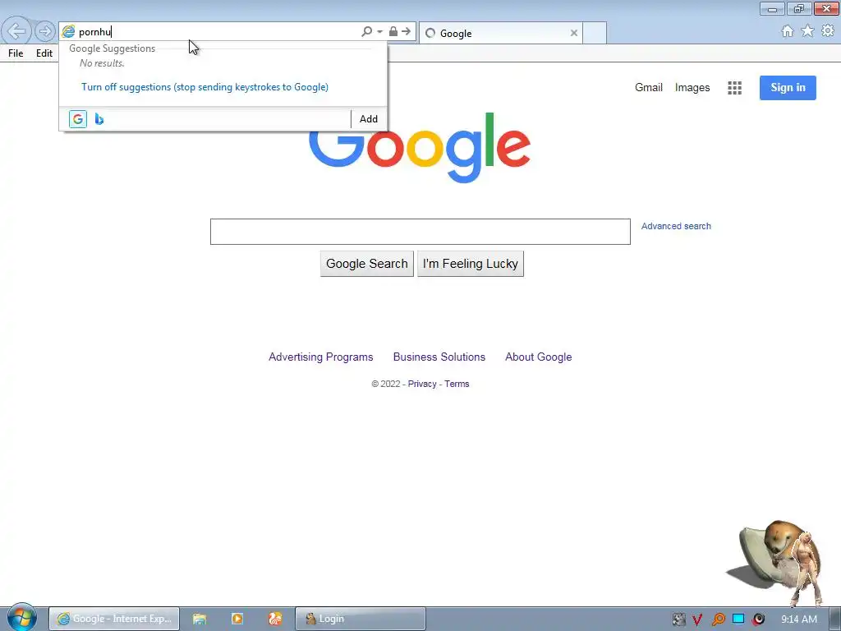The height and width of the screenshot is (631, 841).
Task: Click the Google logo
Action: click(420, 148)
